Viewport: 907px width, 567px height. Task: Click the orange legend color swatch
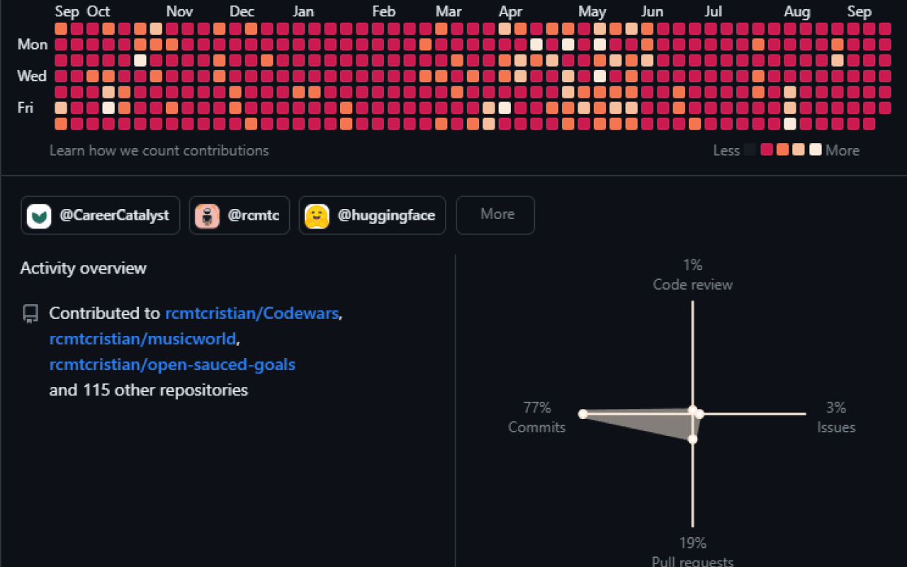[784, 150]
